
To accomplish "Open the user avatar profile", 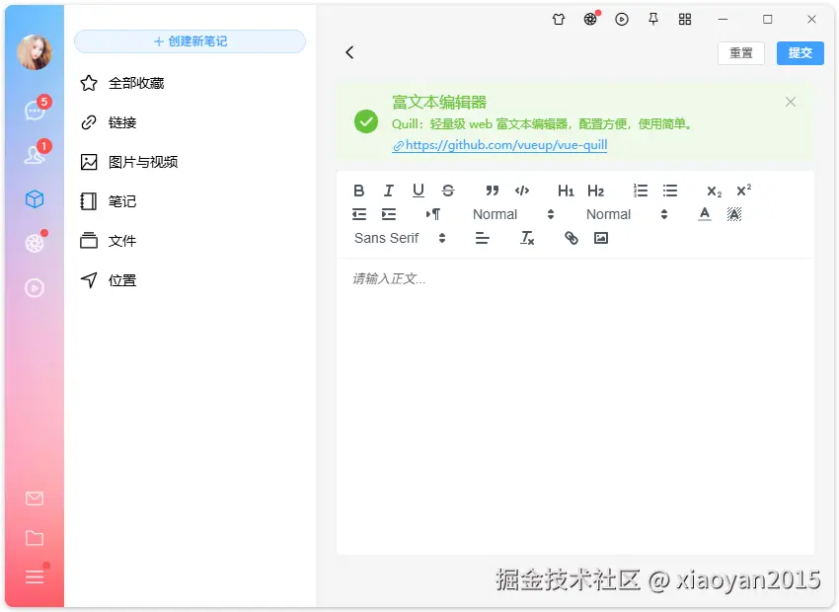I will [x=35, y=52].
